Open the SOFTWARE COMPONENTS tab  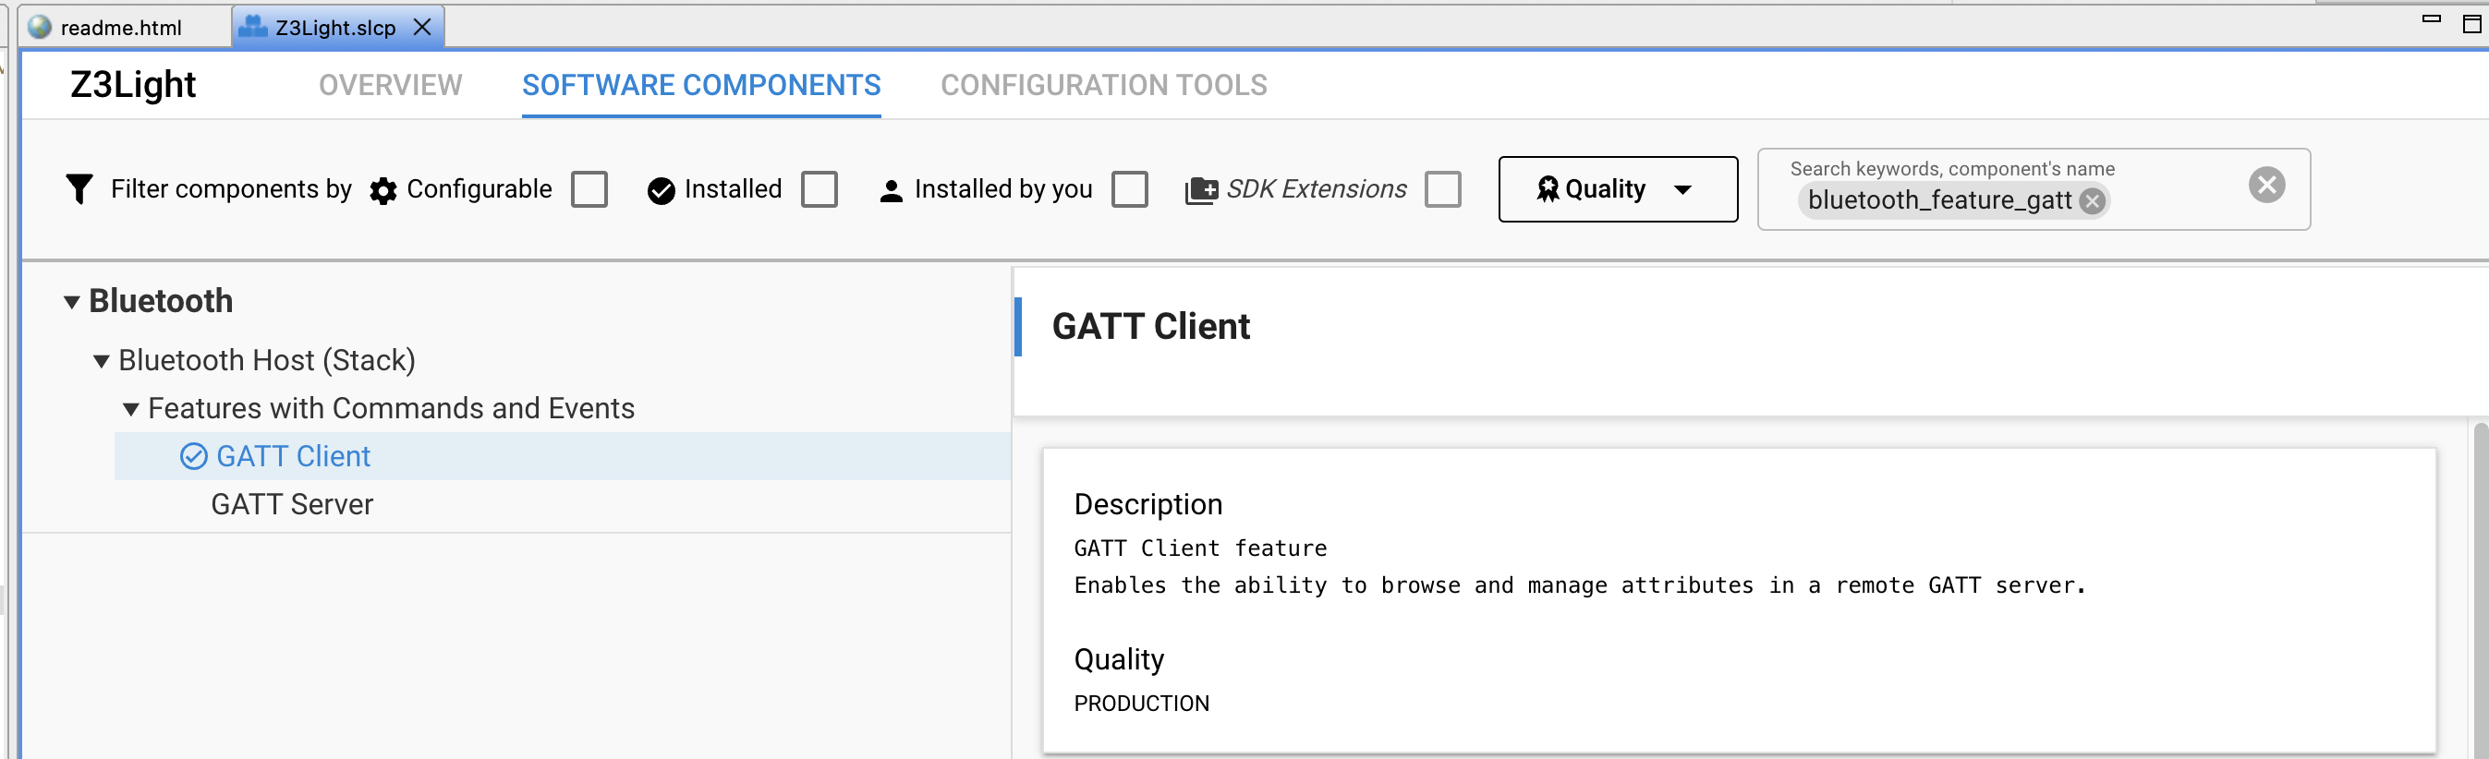[x=700, y=85]
